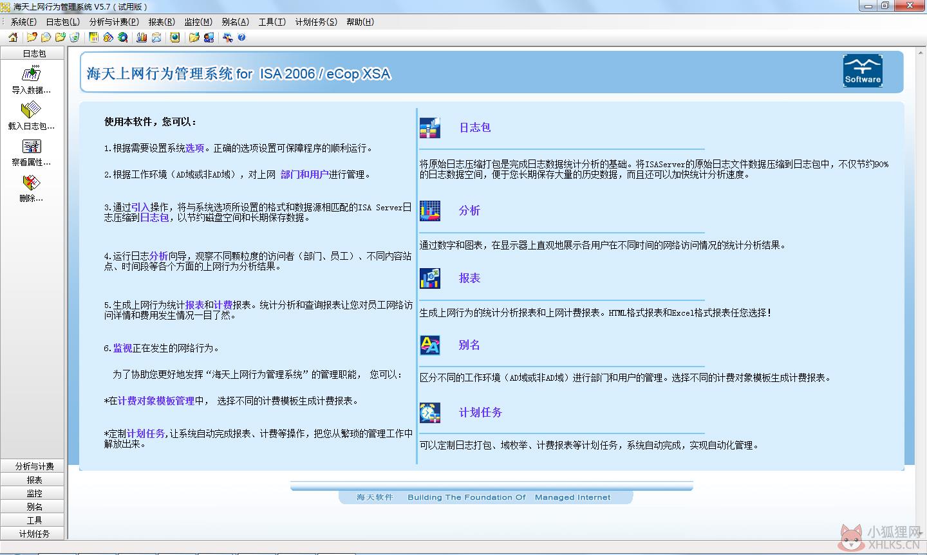This screenshot has height=555, width=927.
Task: Click the 计费 link in step 5
Action: coord(223,305)
